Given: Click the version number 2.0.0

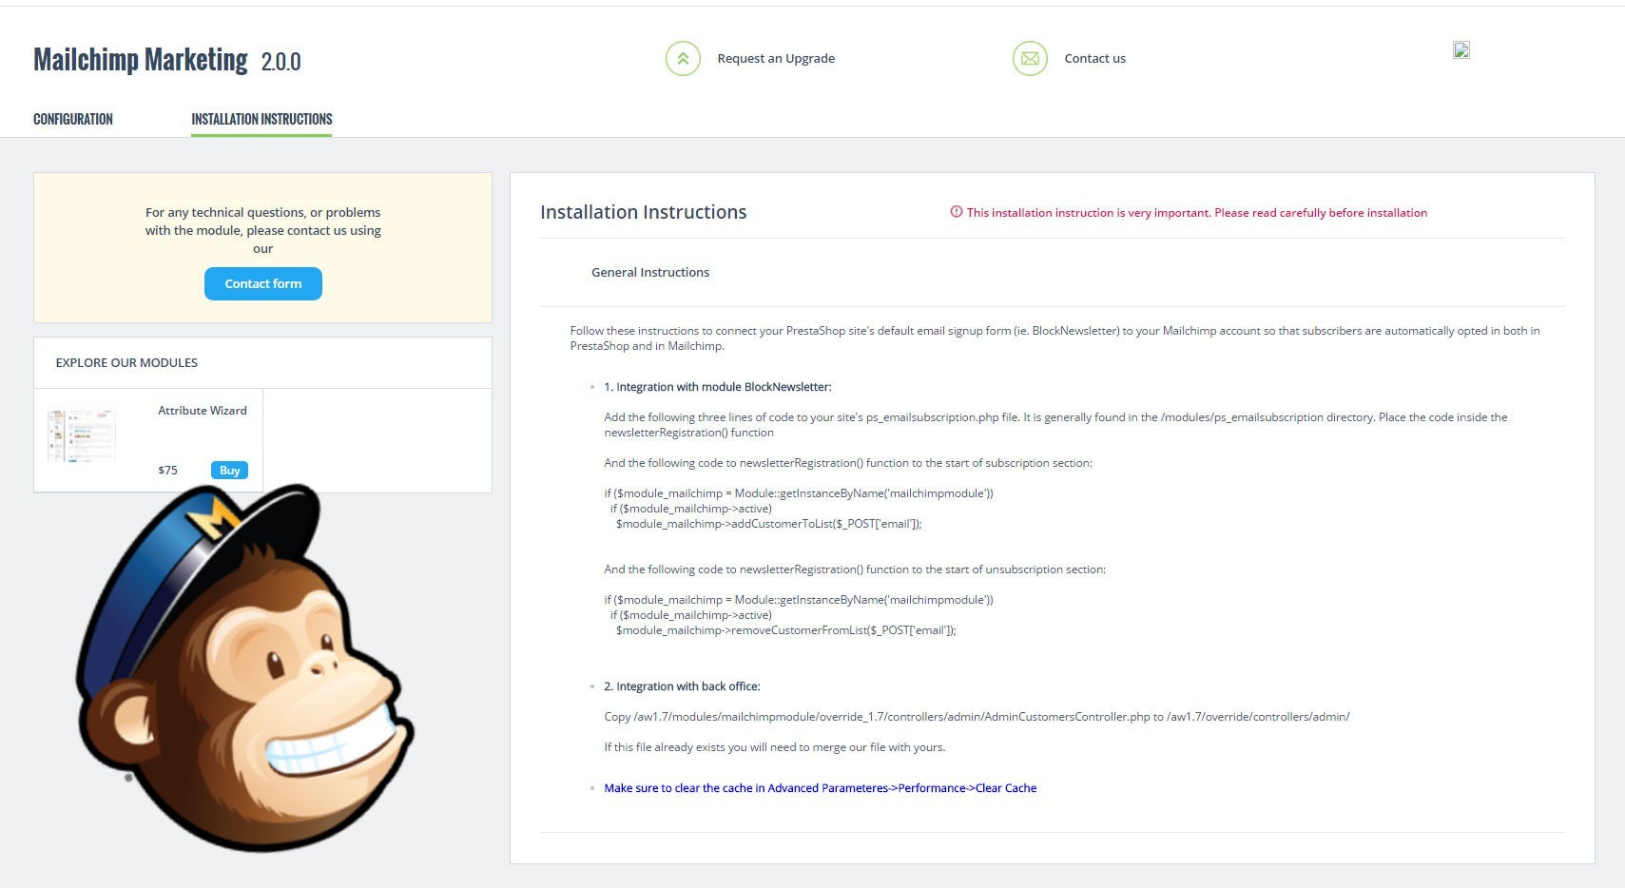Looking at the screenshot, I should pyautogui.click(x=281, y=62).
